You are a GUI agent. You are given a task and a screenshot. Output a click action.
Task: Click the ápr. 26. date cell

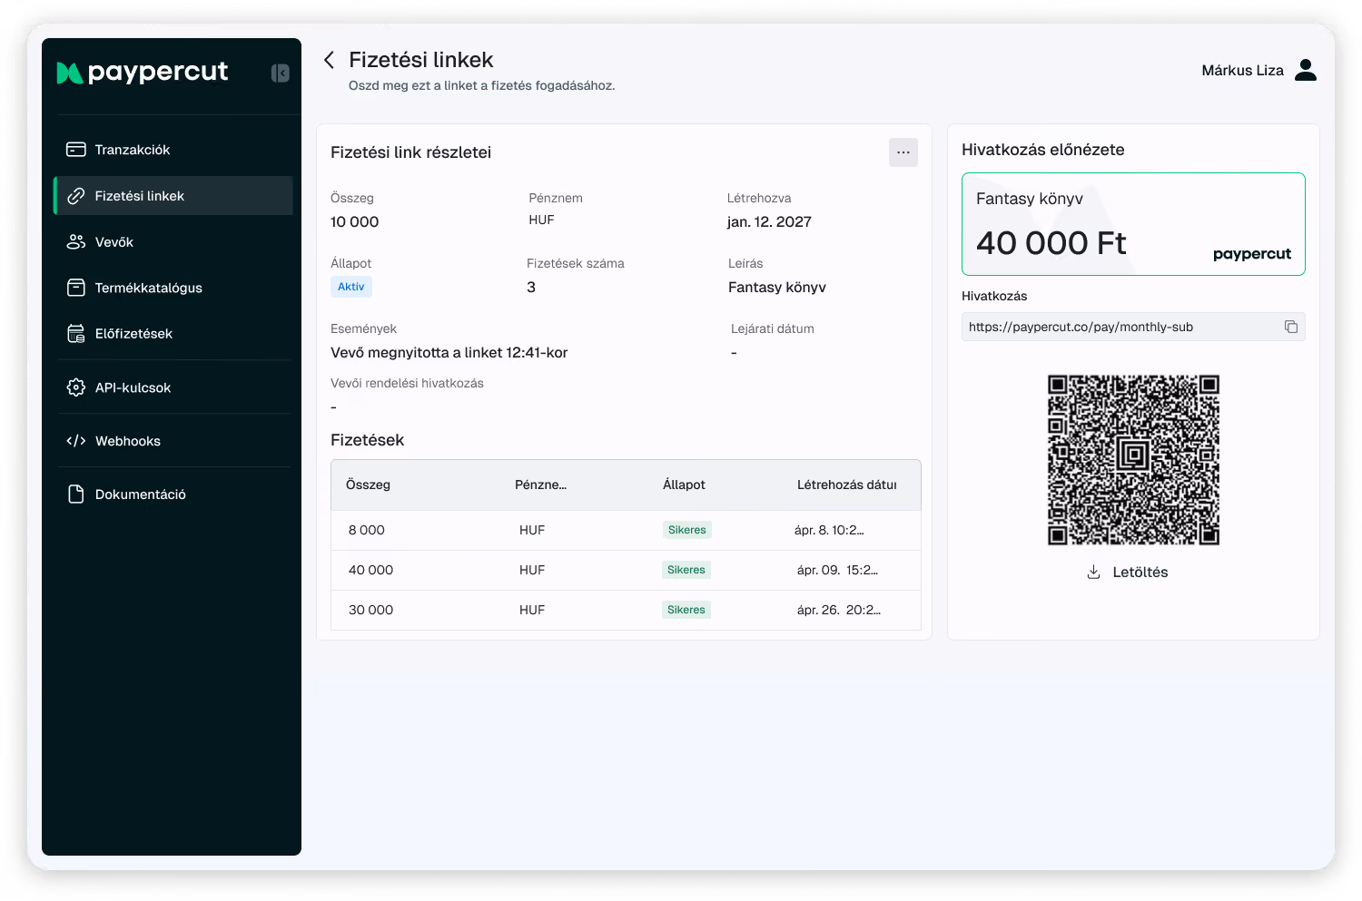839,610
